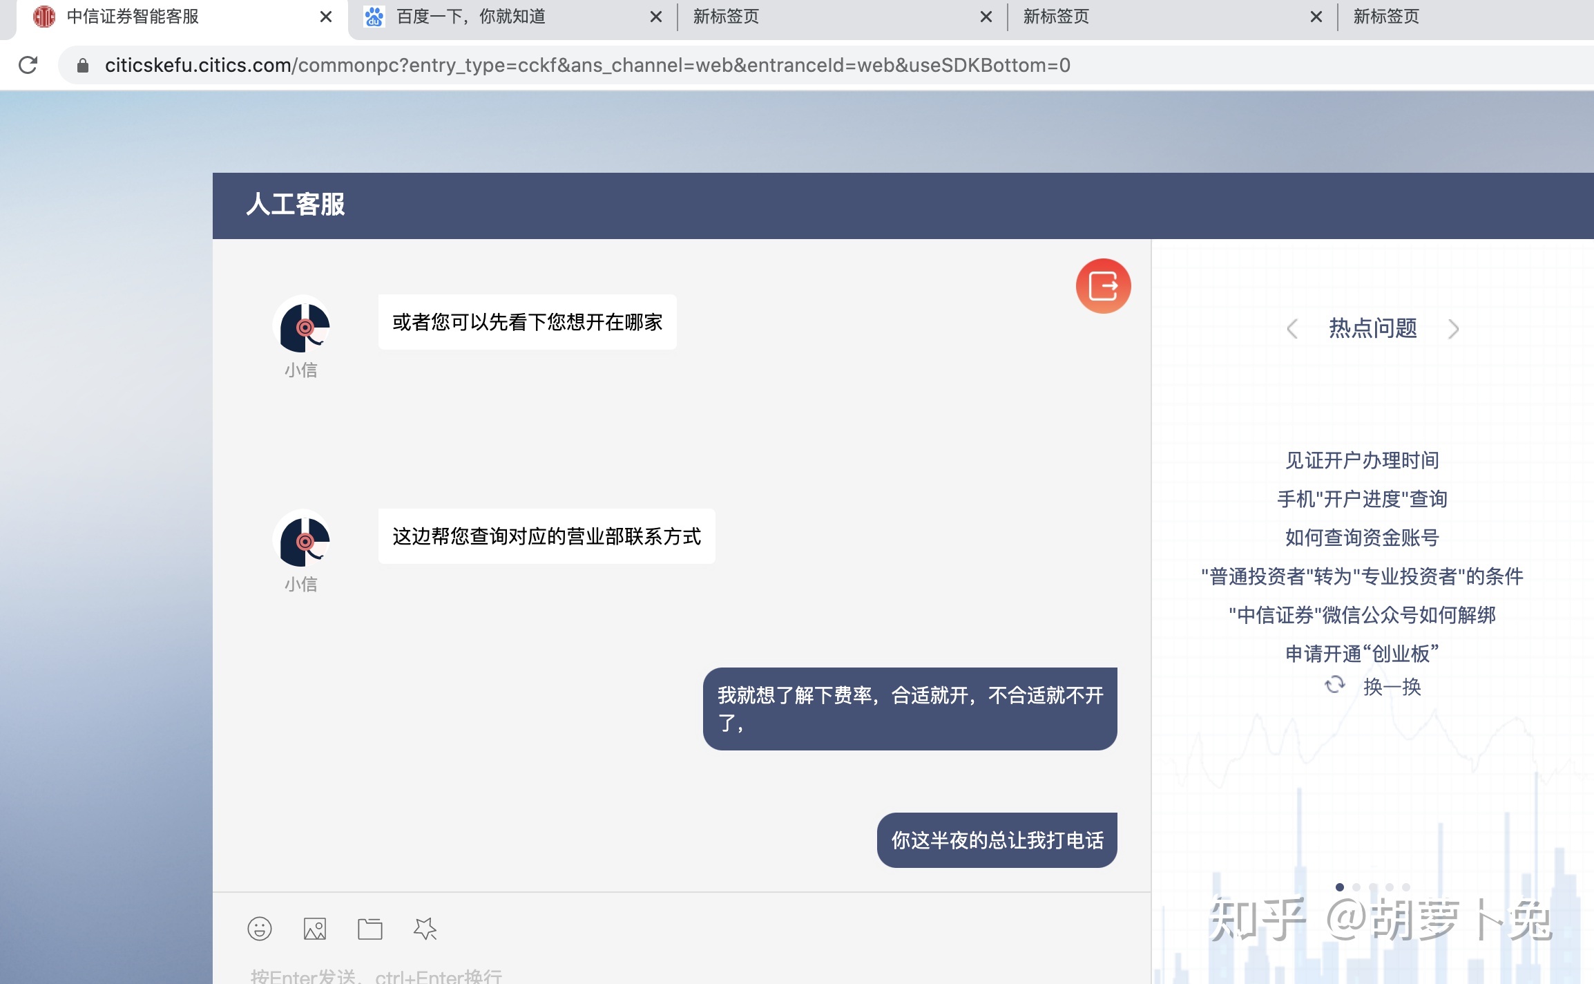Switch to 中信证券智能客服 tab
The width and height of the screenshot is (1594, 984).
click(182, 18)
